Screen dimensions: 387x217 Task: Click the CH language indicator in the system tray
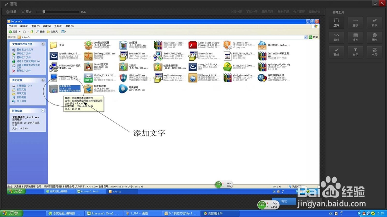(331, 214)
